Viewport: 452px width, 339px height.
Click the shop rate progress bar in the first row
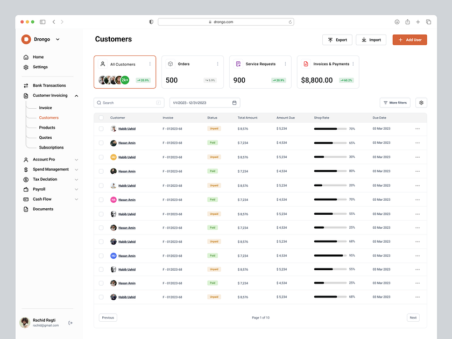331,129
